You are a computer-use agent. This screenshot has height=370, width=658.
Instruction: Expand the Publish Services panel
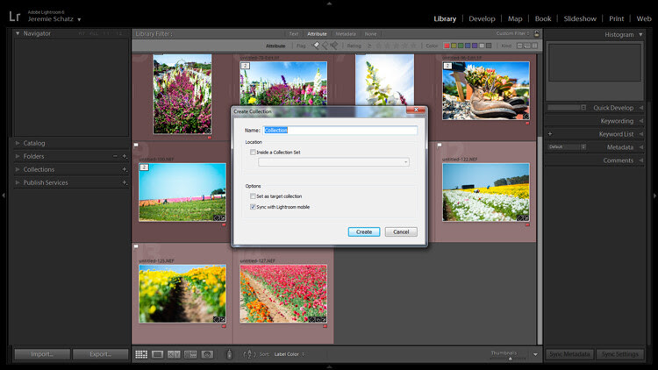(18, 182)
